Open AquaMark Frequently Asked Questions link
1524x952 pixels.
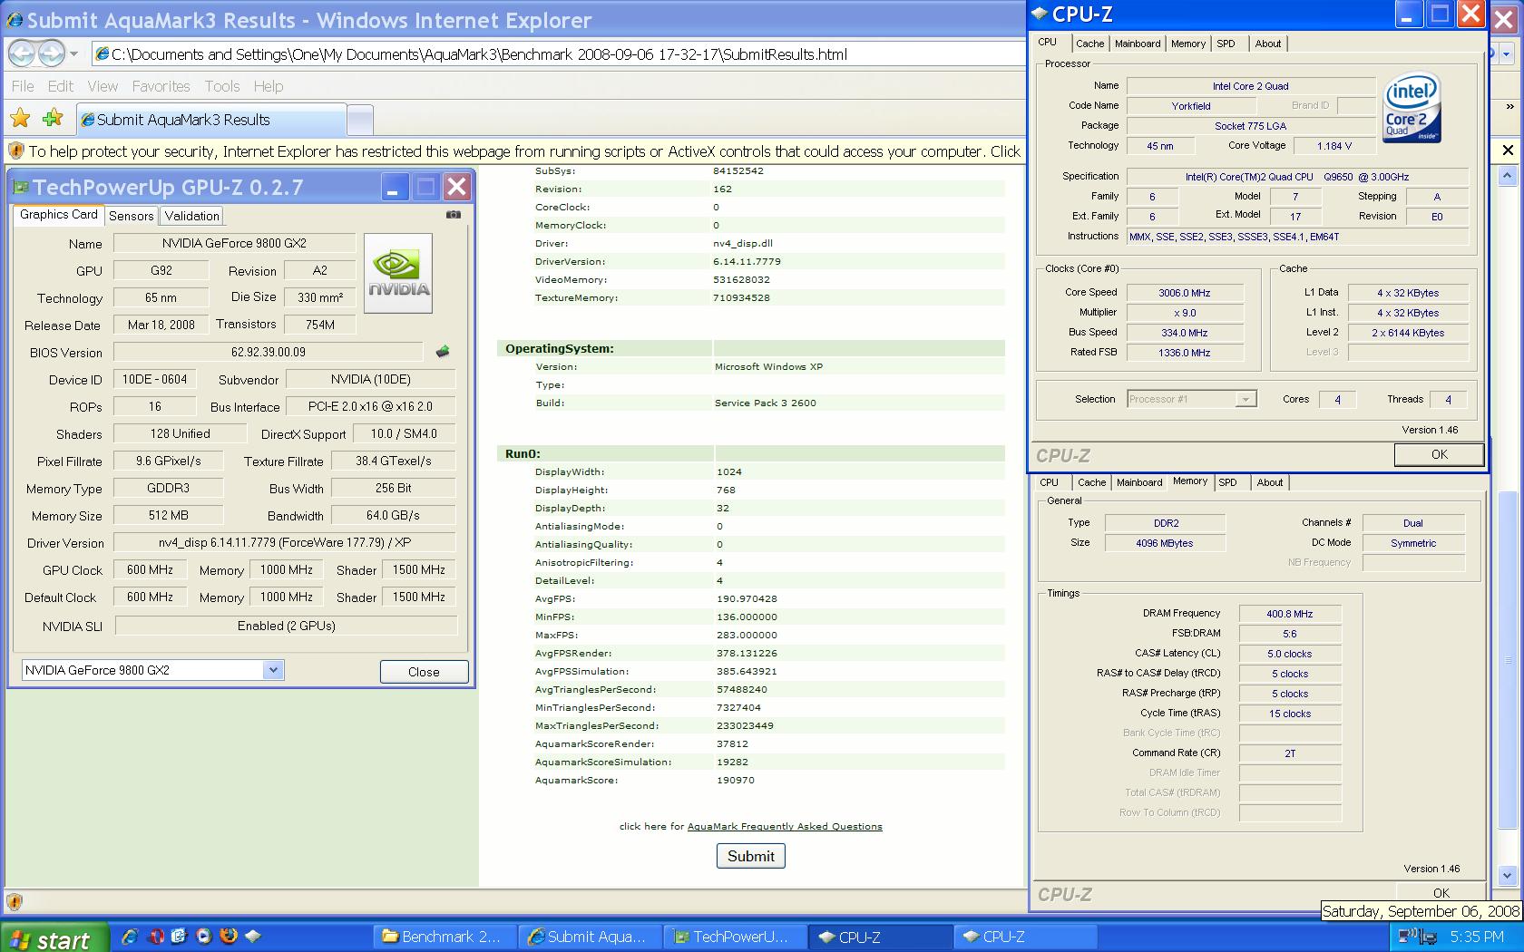785,826
